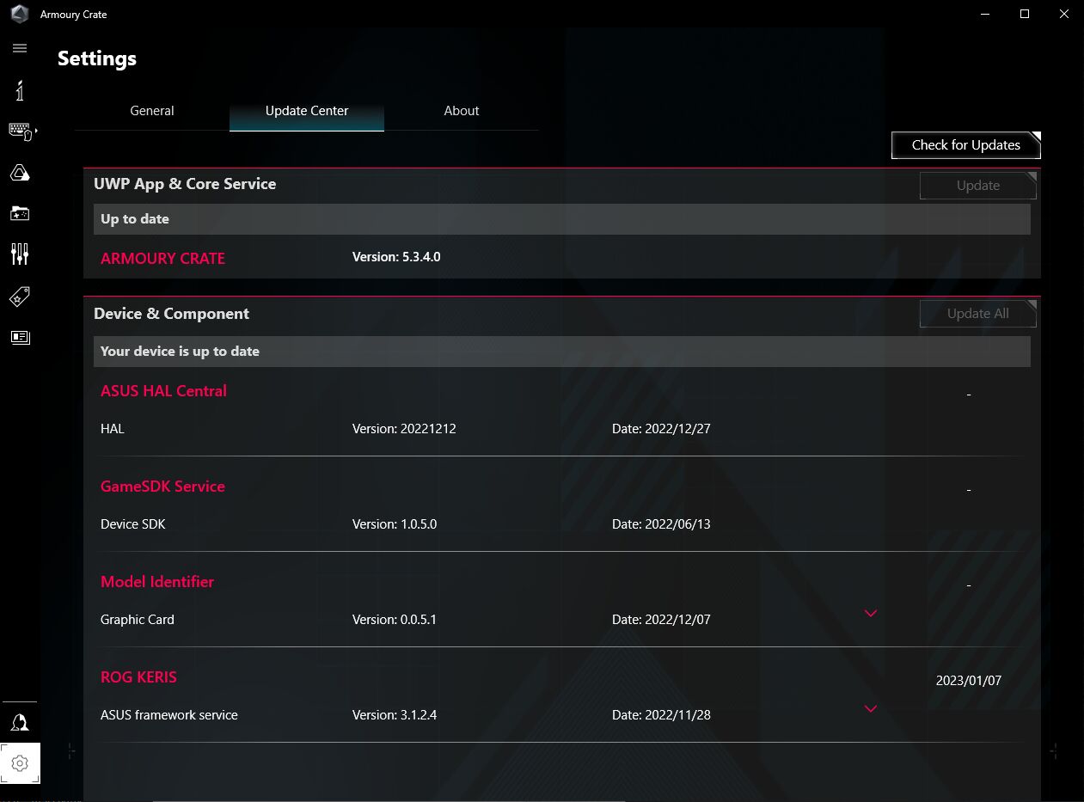Click Version: 3.1.2.4 text
This screenshot has width=1084, height=802.
395,714
